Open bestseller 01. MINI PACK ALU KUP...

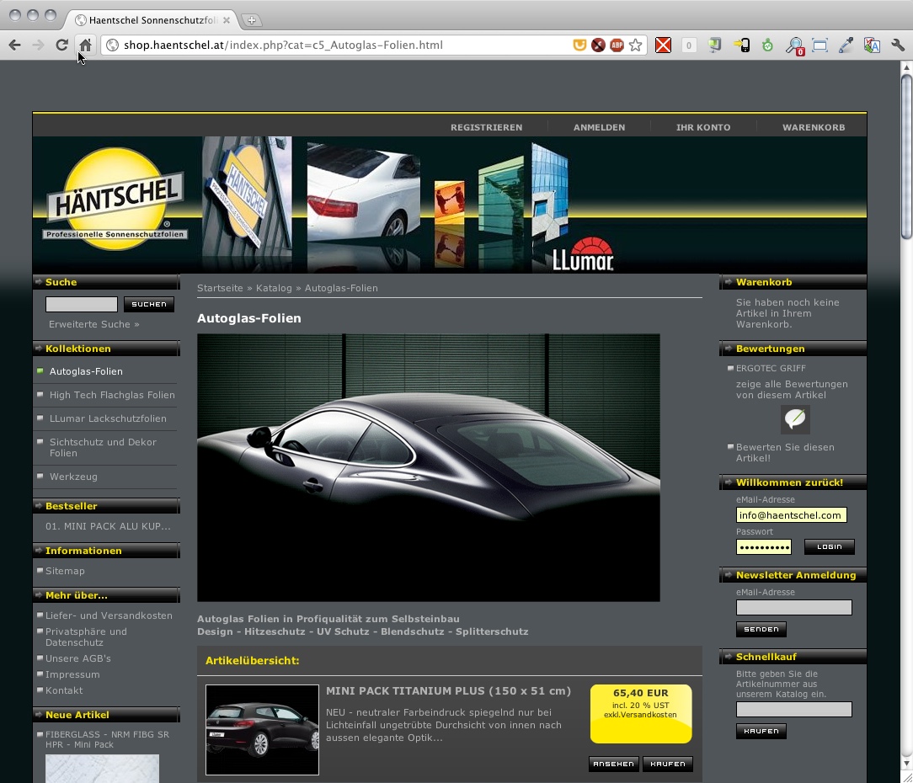tap(108, 526)
